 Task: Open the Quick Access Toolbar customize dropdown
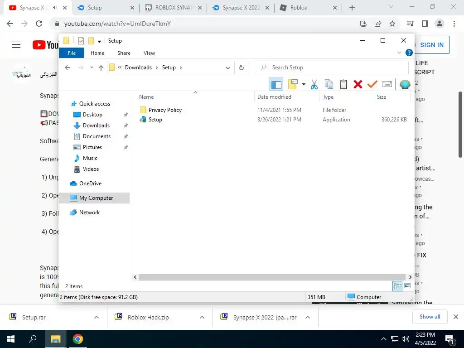(x=99, y=41)
